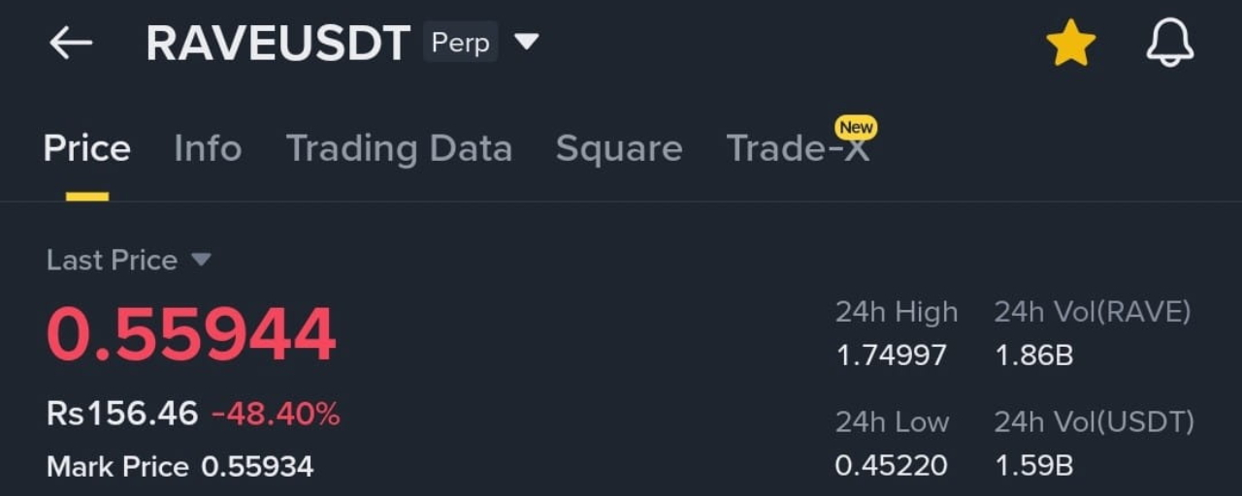Toggle the favorite star icon

[x=1070, y=45]
